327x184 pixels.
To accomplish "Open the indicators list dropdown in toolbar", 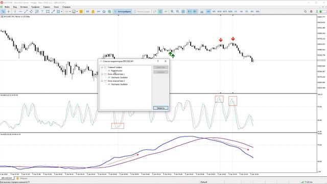I will [70, 11].
